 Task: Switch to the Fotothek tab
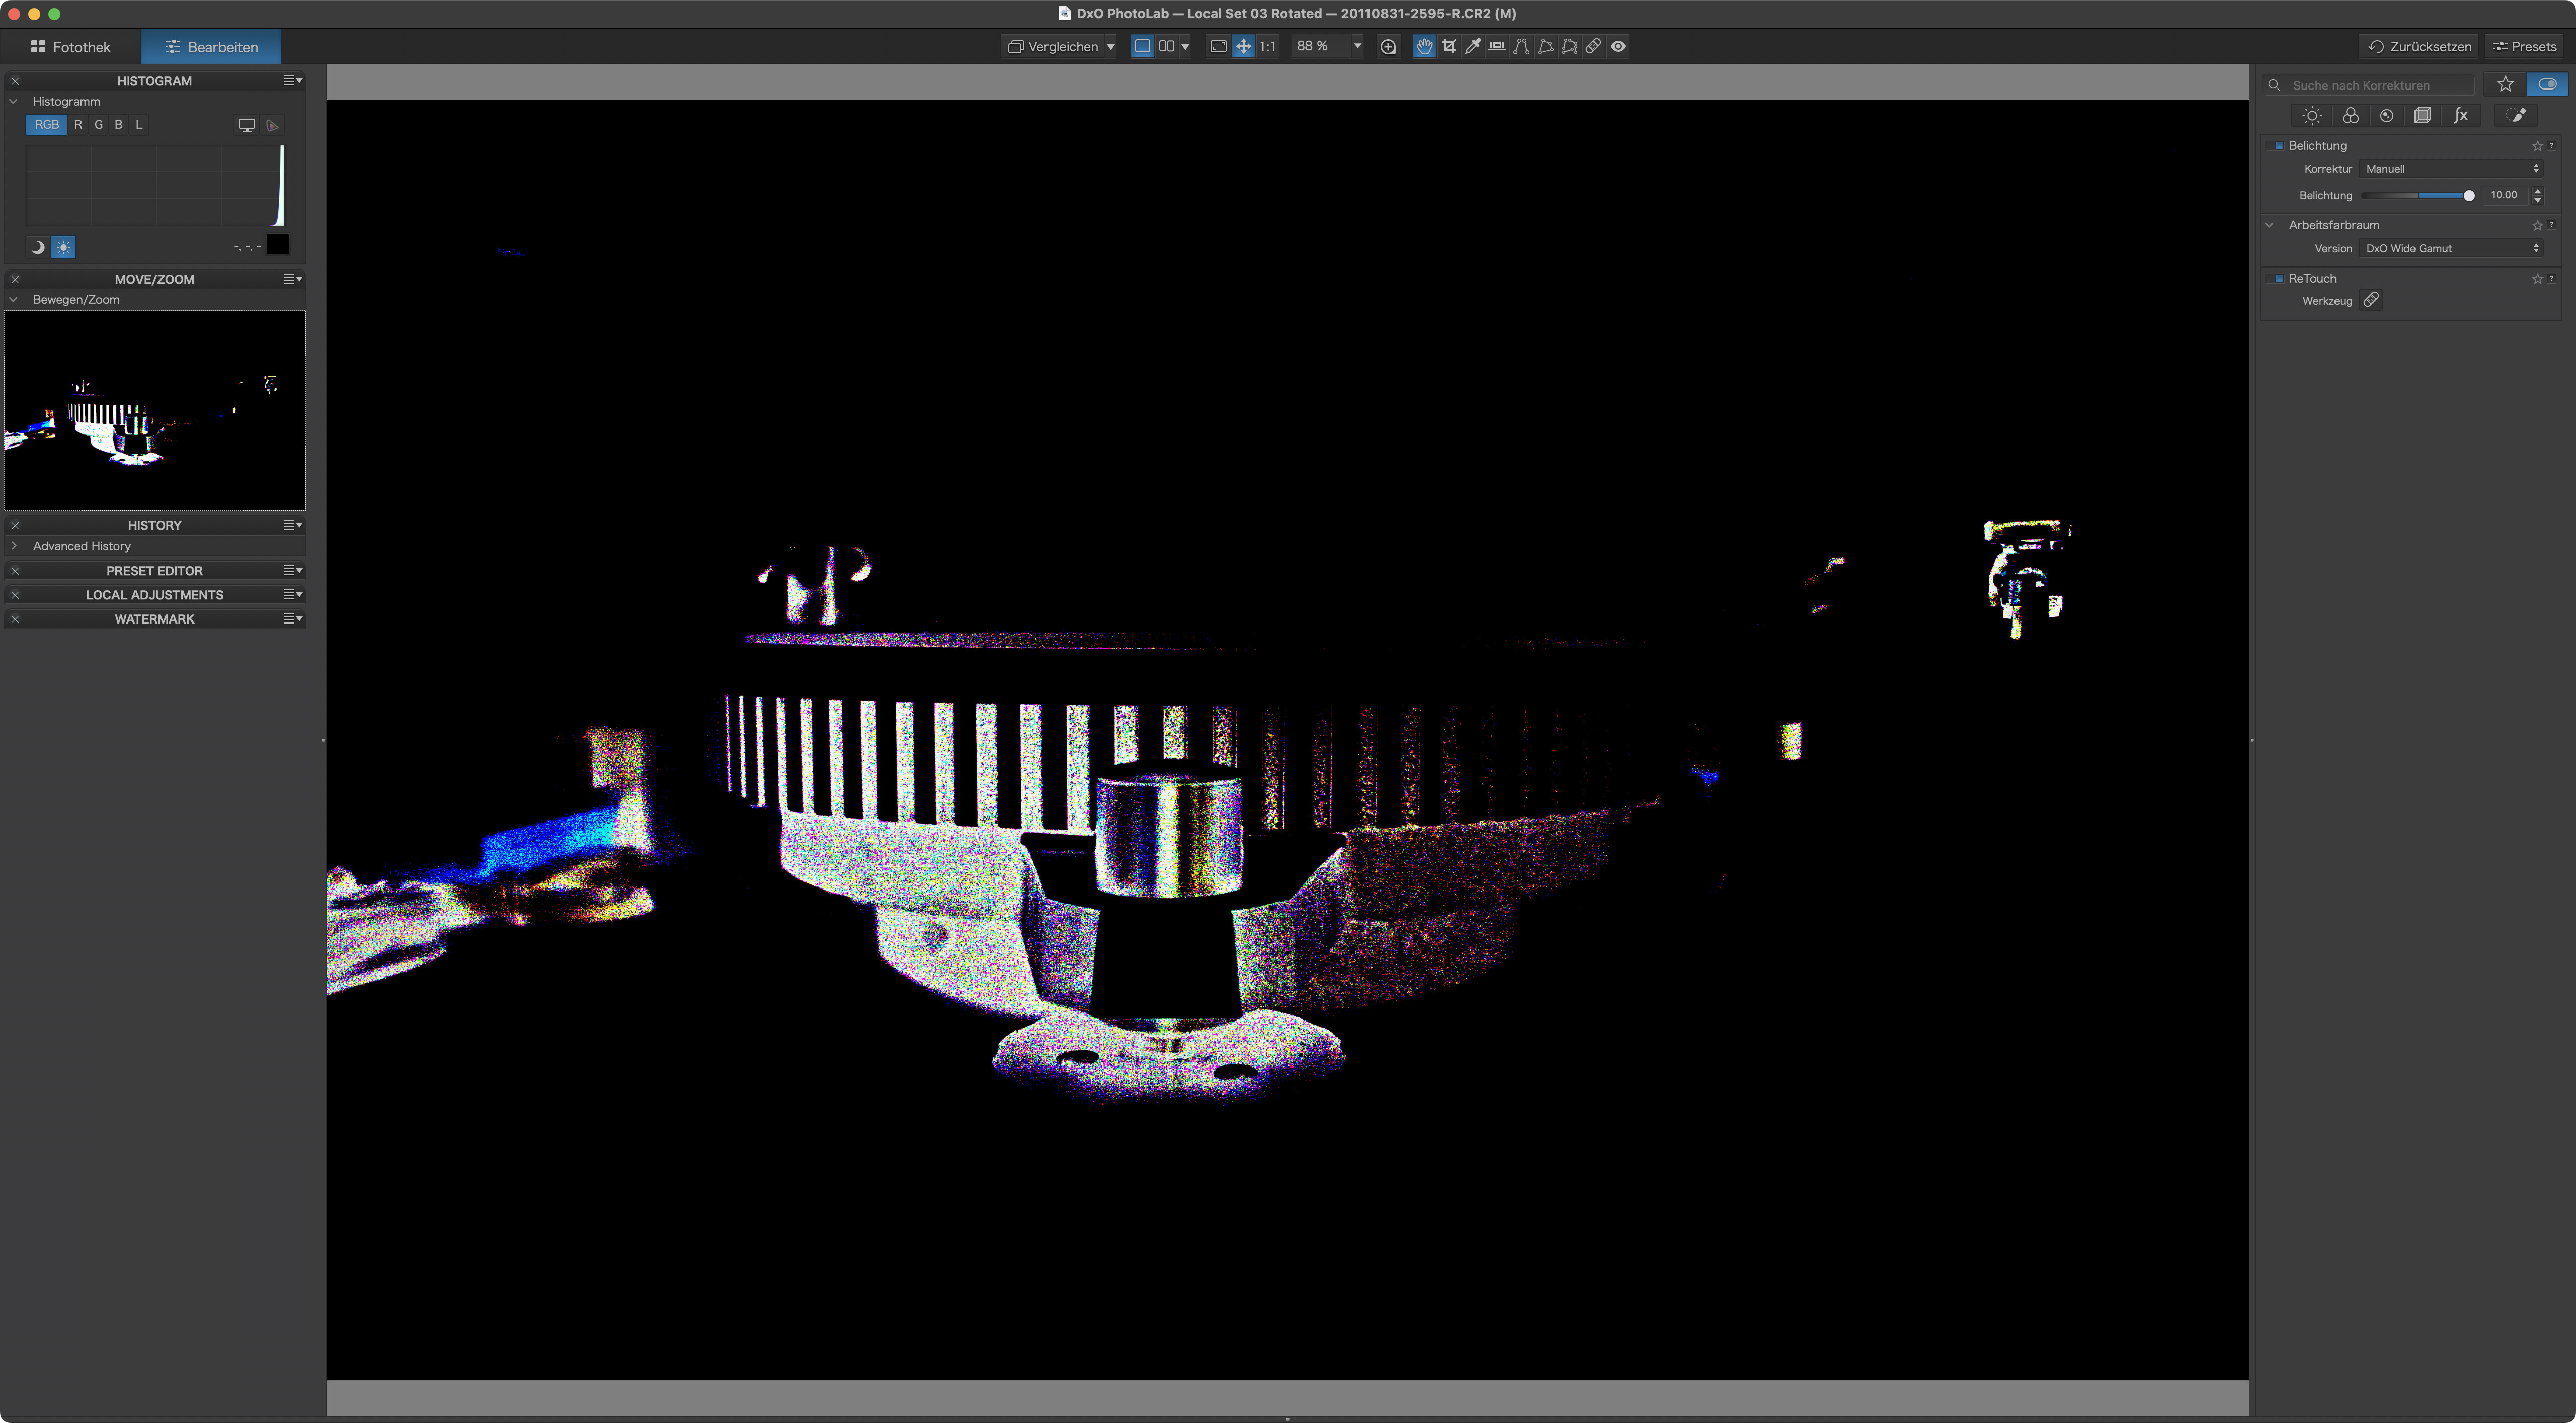click(71, 47)
